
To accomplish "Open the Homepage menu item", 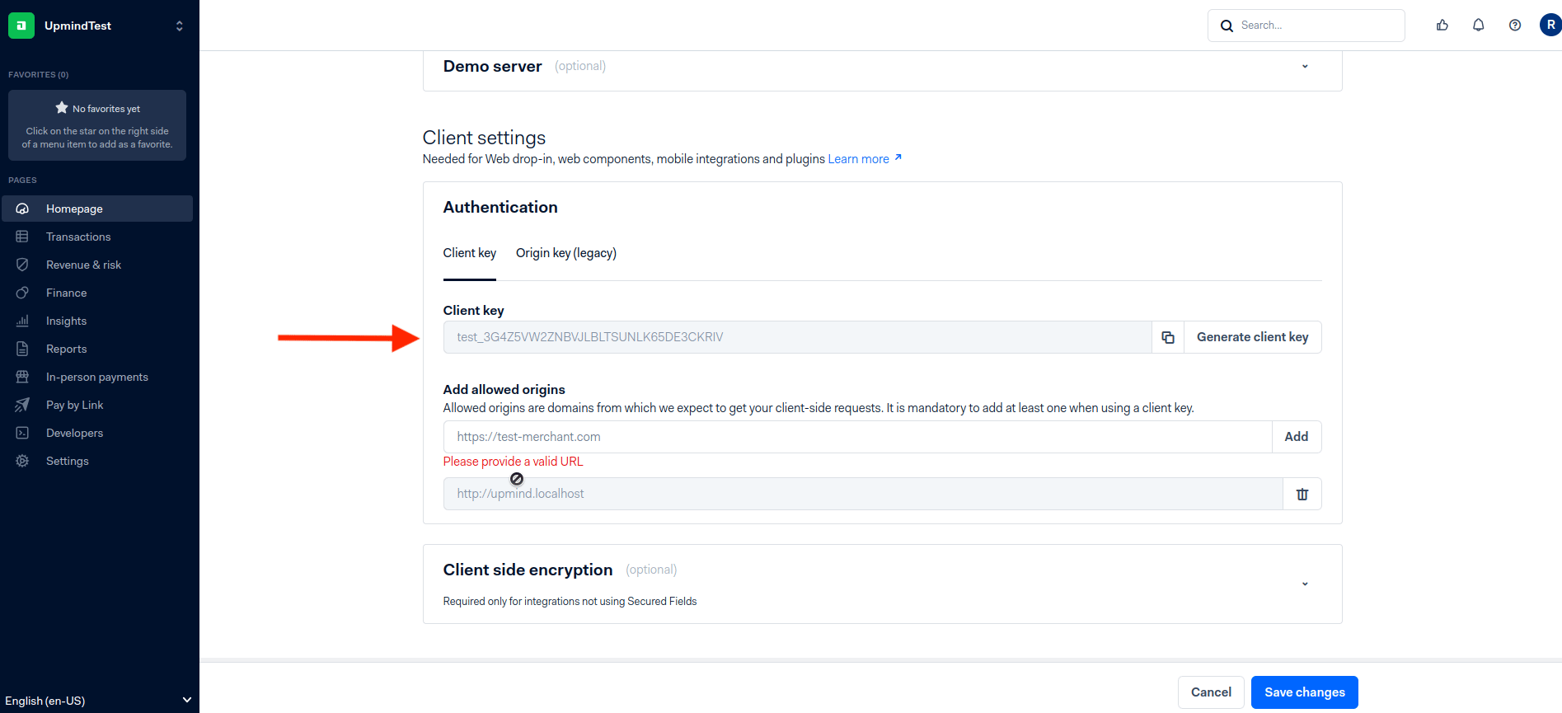I will [97, 209].
